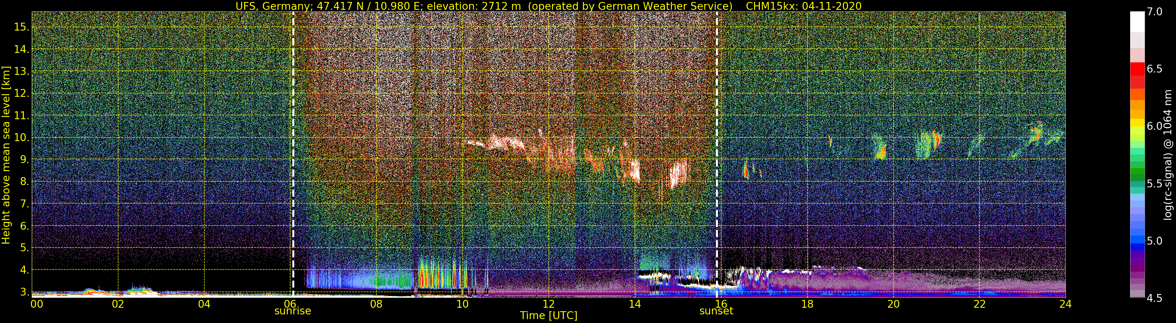Click the '9.' height tick label
This screenshot has height=323, width=1176.
click(24, 160)
